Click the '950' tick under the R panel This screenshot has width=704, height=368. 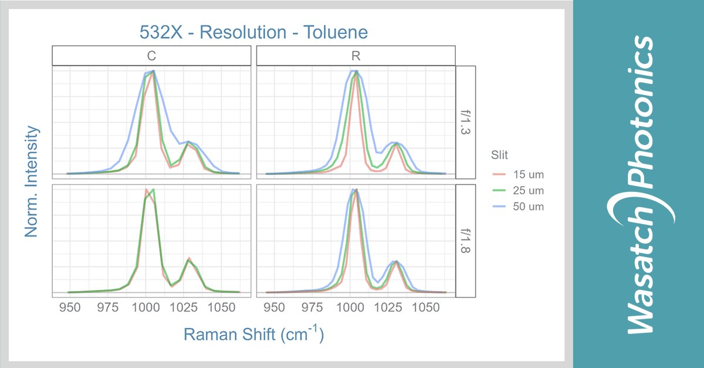click(x=275, y=308)
